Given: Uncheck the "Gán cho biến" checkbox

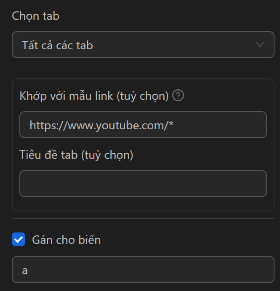Looking at the screenshot, I should (x=19, y=240).
